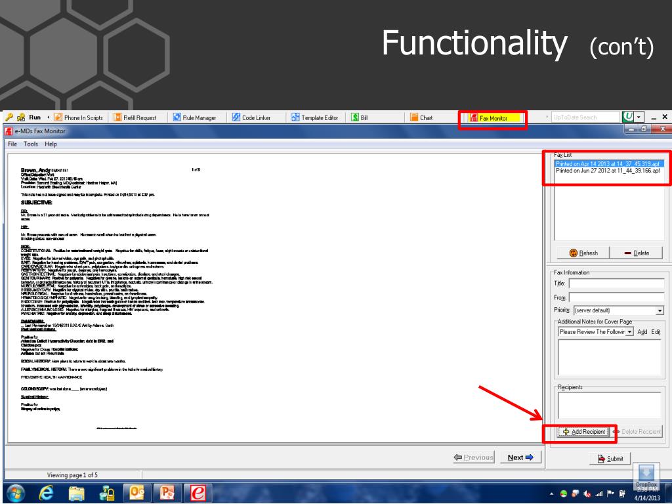This screenshot has height=504, width=672.
Task: Click the padlock network icon in the taskbar
Action: pyautogui.click(x=107, y=493)
